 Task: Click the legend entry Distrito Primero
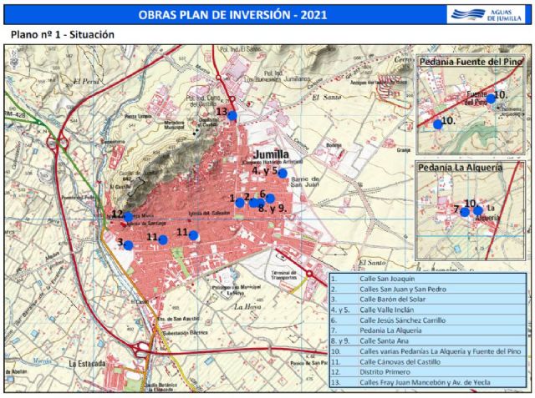click(x=428, y=371)
